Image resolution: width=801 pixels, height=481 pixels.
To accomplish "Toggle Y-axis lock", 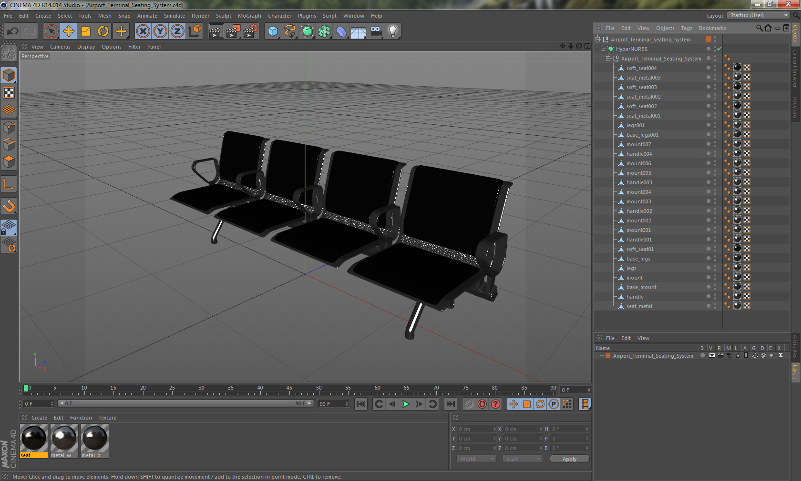I will tap(160, 31).
